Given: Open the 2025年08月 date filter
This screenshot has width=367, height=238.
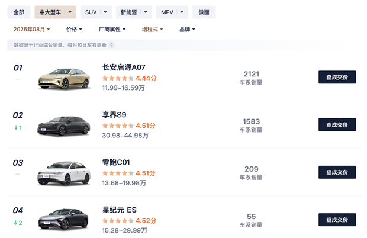Looking at the screenshot, I should tap(31, 29).
